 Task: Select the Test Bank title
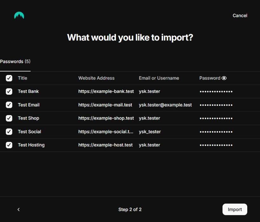click(28, 91)
